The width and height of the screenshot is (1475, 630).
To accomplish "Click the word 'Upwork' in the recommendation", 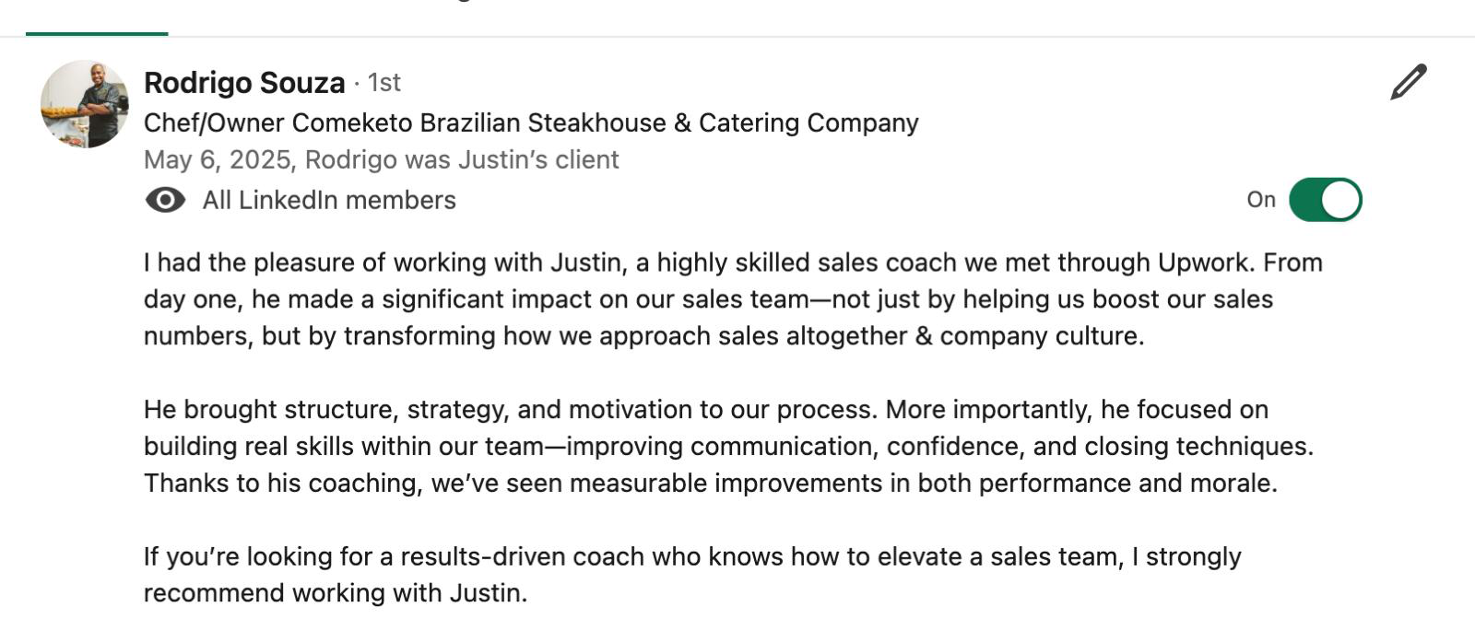I will (1206, 263).
